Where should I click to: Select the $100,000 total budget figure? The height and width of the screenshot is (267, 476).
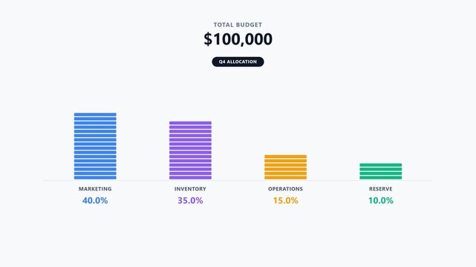point(238,39)
